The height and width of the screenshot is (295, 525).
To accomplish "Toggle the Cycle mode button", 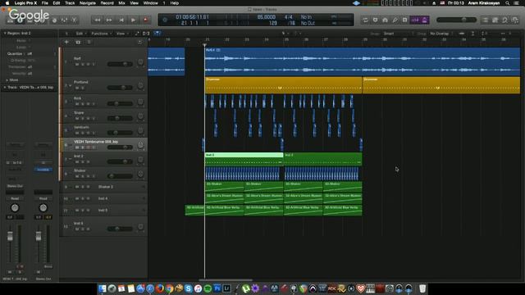I will pos(365,20).
